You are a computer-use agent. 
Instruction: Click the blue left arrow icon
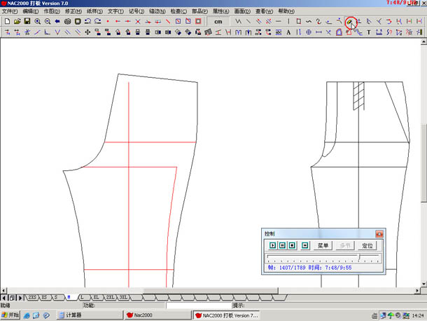point(57,21)
